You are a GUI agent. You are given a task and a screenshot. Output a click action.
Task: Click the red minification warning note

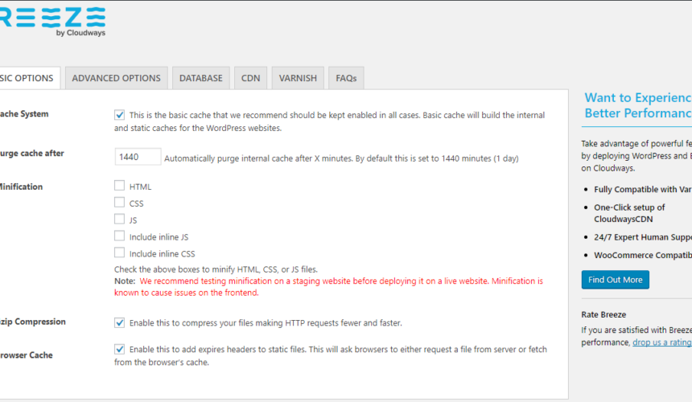click(328, 287)
